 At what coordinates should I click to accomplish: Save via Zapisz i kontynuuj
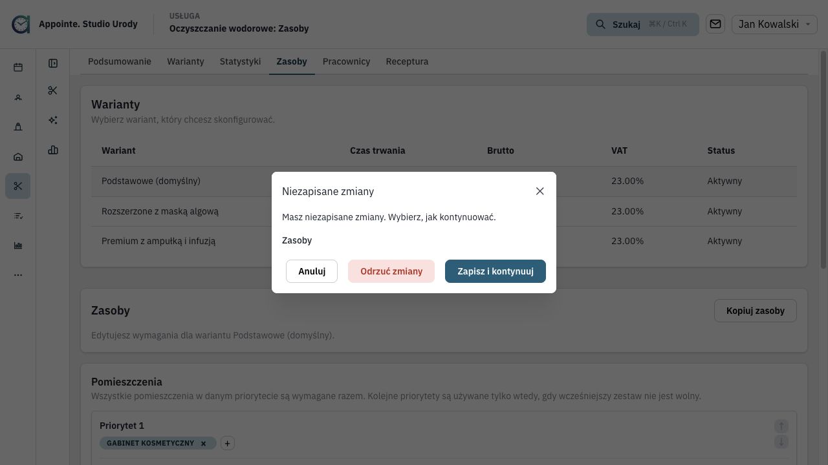coord(496,271)
